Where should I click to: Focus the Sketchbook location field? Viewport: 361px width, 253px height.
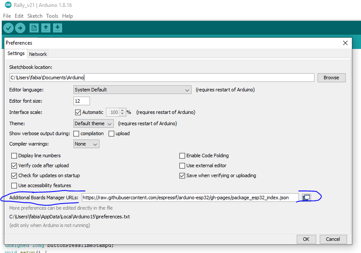(162, 78)
